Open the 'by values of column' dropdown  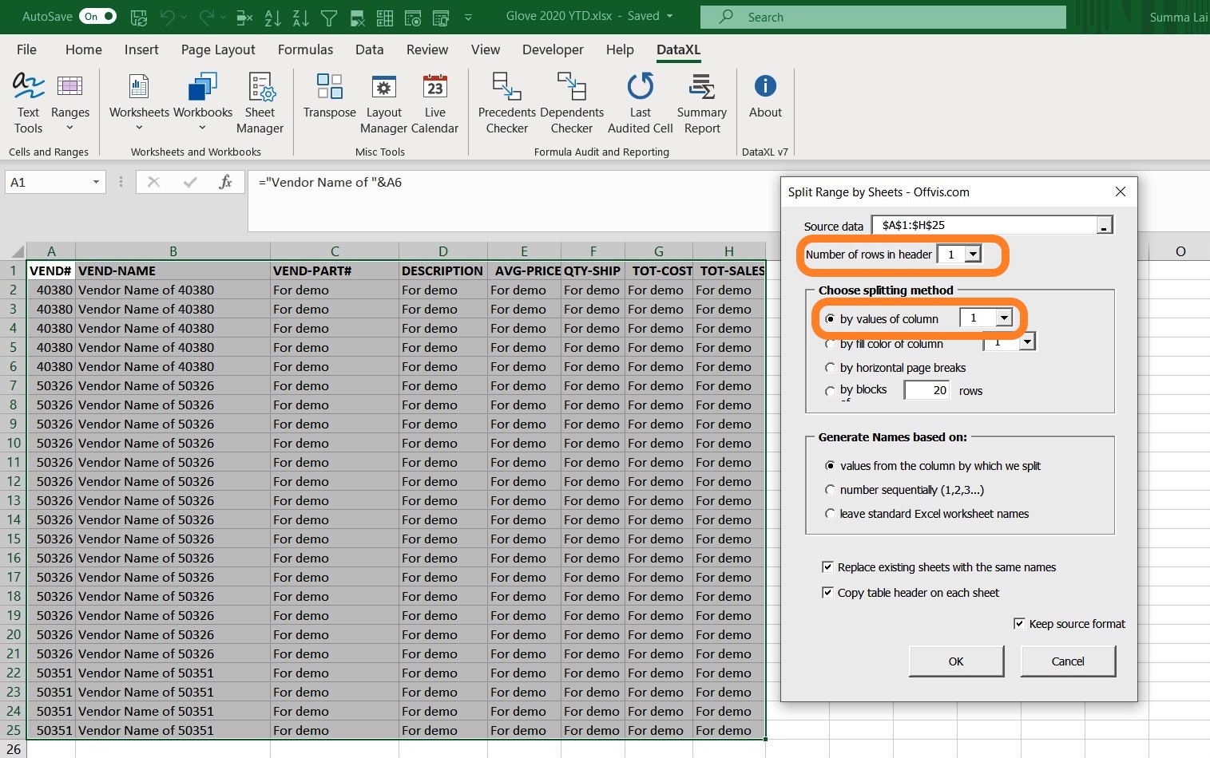[1004, 318]
